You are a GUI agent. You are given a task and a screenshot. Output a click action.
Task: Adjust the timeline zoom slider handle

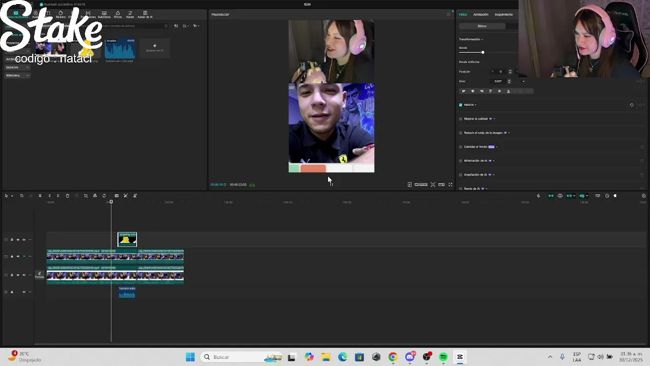point(615,196)
